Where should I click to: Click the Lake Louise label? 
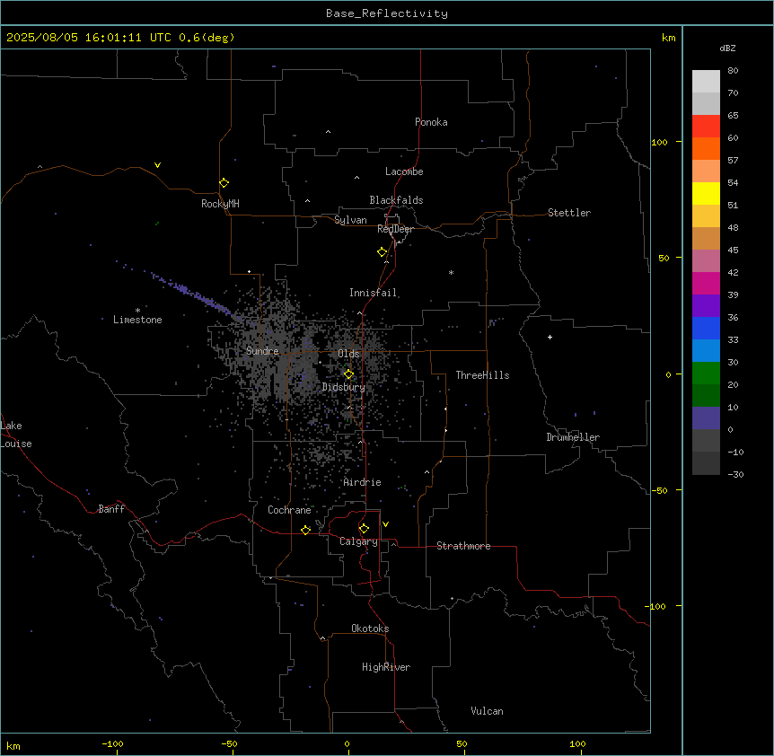click(x=16, y=435)
